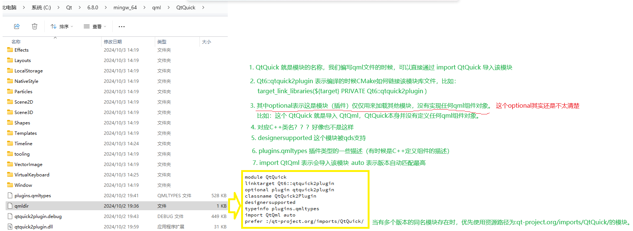Select the Window folder name
Image resolution: width=633 pixels, height=231 pixels.
tap(23, 185)
